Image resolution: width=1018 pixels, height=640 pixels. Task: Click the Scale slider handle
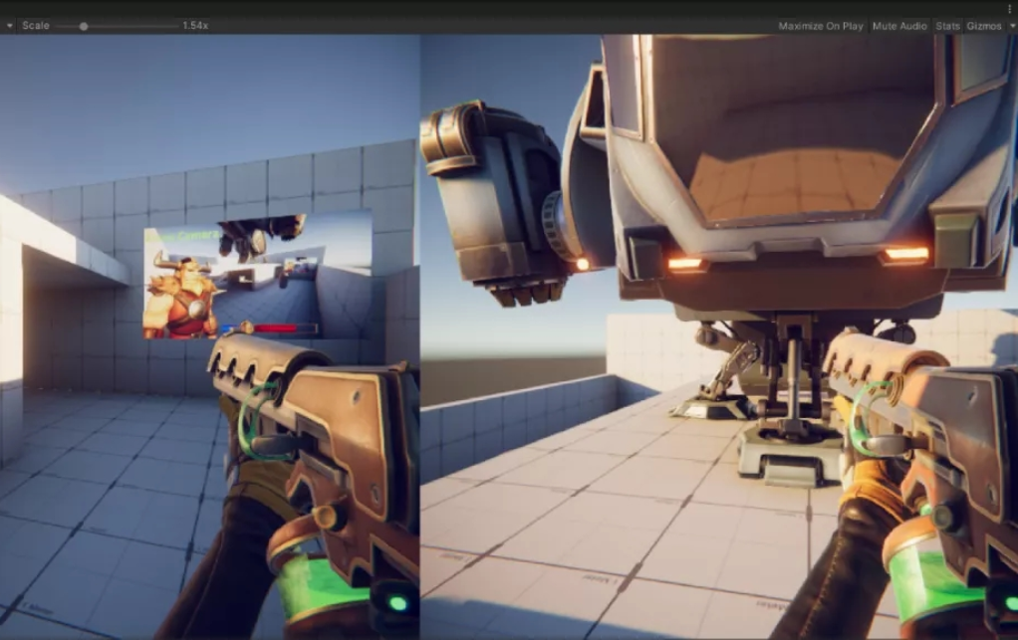(x=83, y=27)
